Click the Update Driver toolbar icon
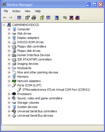Screen dimensions: 105x132 click(x=65, y=18)
